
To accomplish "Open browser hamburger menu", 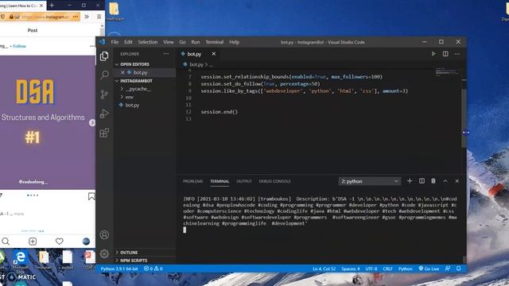I will [x=99, y=17].
